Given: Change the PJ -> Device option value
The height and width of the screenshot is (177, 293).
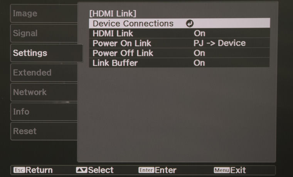Looking at the screenshot, I should [x=220, y=43].
